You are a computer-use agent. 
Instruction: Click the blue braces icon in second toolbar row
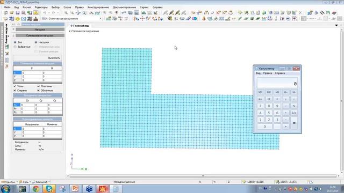(24, 19)
